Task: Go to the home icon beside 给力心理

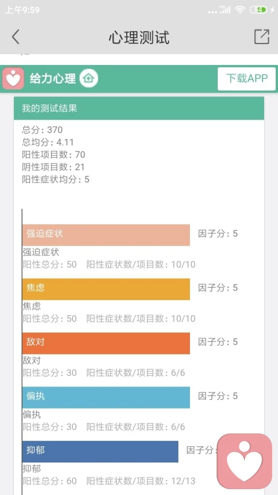Action: pyautogui.click(x=89, y=78)
